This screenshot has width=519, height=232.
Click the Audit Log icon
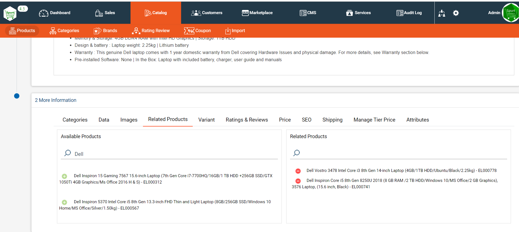(400, 13)
